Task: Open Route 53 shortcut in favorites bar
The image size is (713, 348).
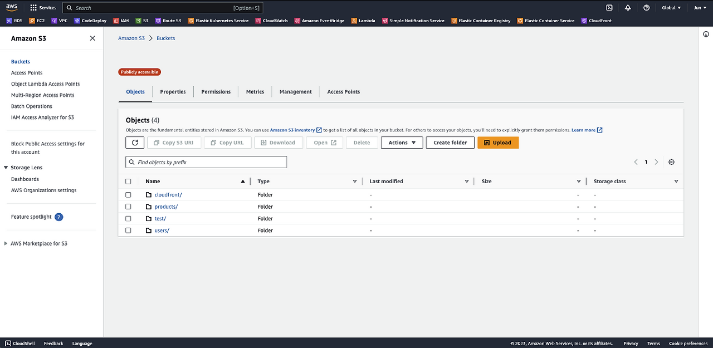Action: (x=168, y=21)
